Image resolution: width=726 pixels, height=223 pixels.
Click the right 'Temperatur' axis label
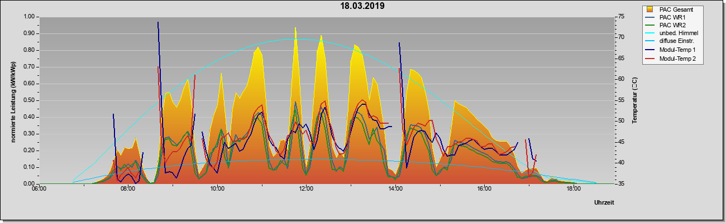tap(634, 100)
